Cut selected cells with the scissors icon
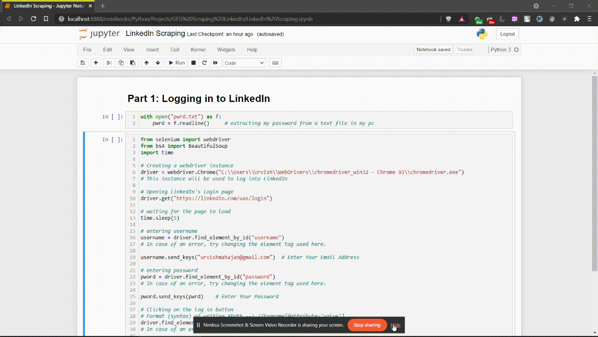598x337 pixels. [109, 63]
